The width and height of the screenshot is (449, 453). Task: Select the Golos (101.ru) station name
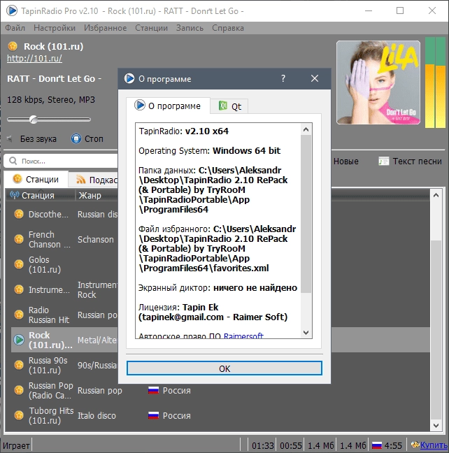45,265
